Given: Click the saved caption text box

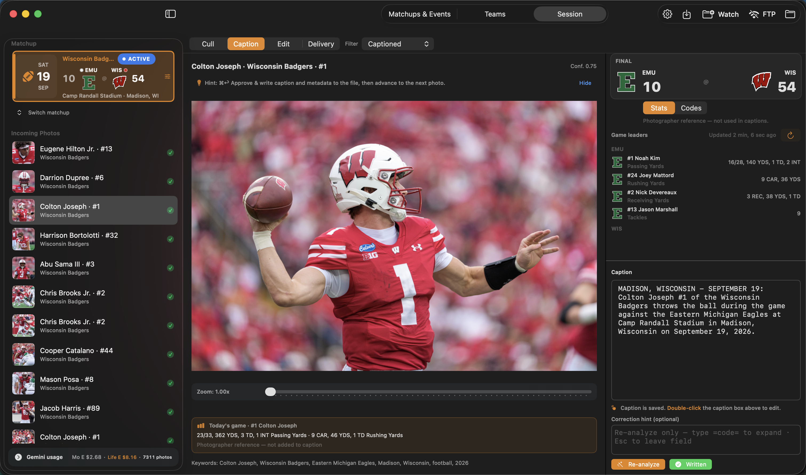Looking at the screenshot, I should [705, 340].
